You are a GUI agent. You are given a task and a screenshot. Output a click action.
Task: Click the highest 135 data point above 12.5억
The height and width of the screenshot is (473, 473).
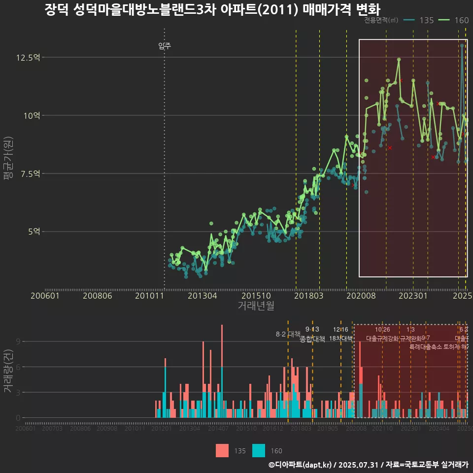462,45
